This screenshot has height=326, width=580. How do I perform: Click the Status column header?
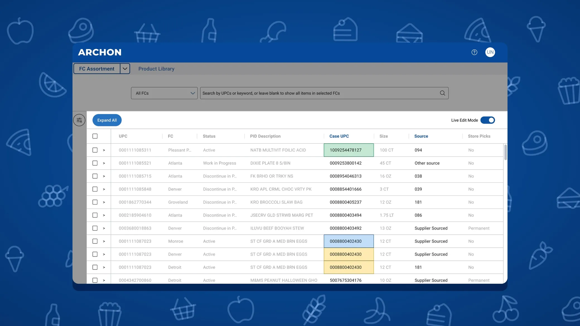(x=209, y=136)
